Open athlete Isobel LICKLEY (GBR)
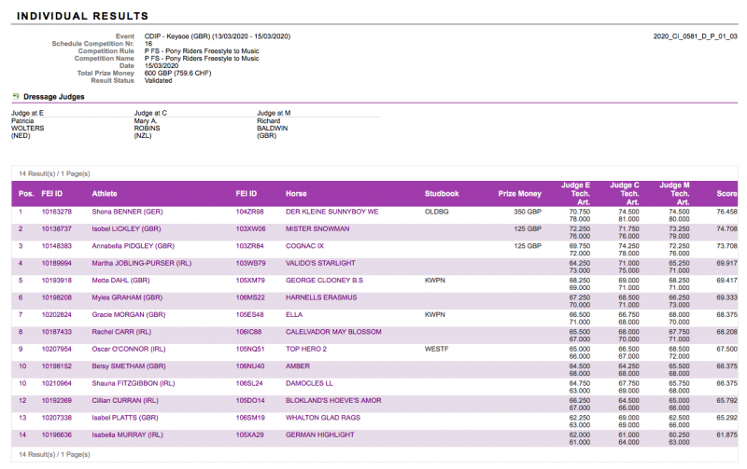This screenshot has width=747, height=469. point(128,228)
